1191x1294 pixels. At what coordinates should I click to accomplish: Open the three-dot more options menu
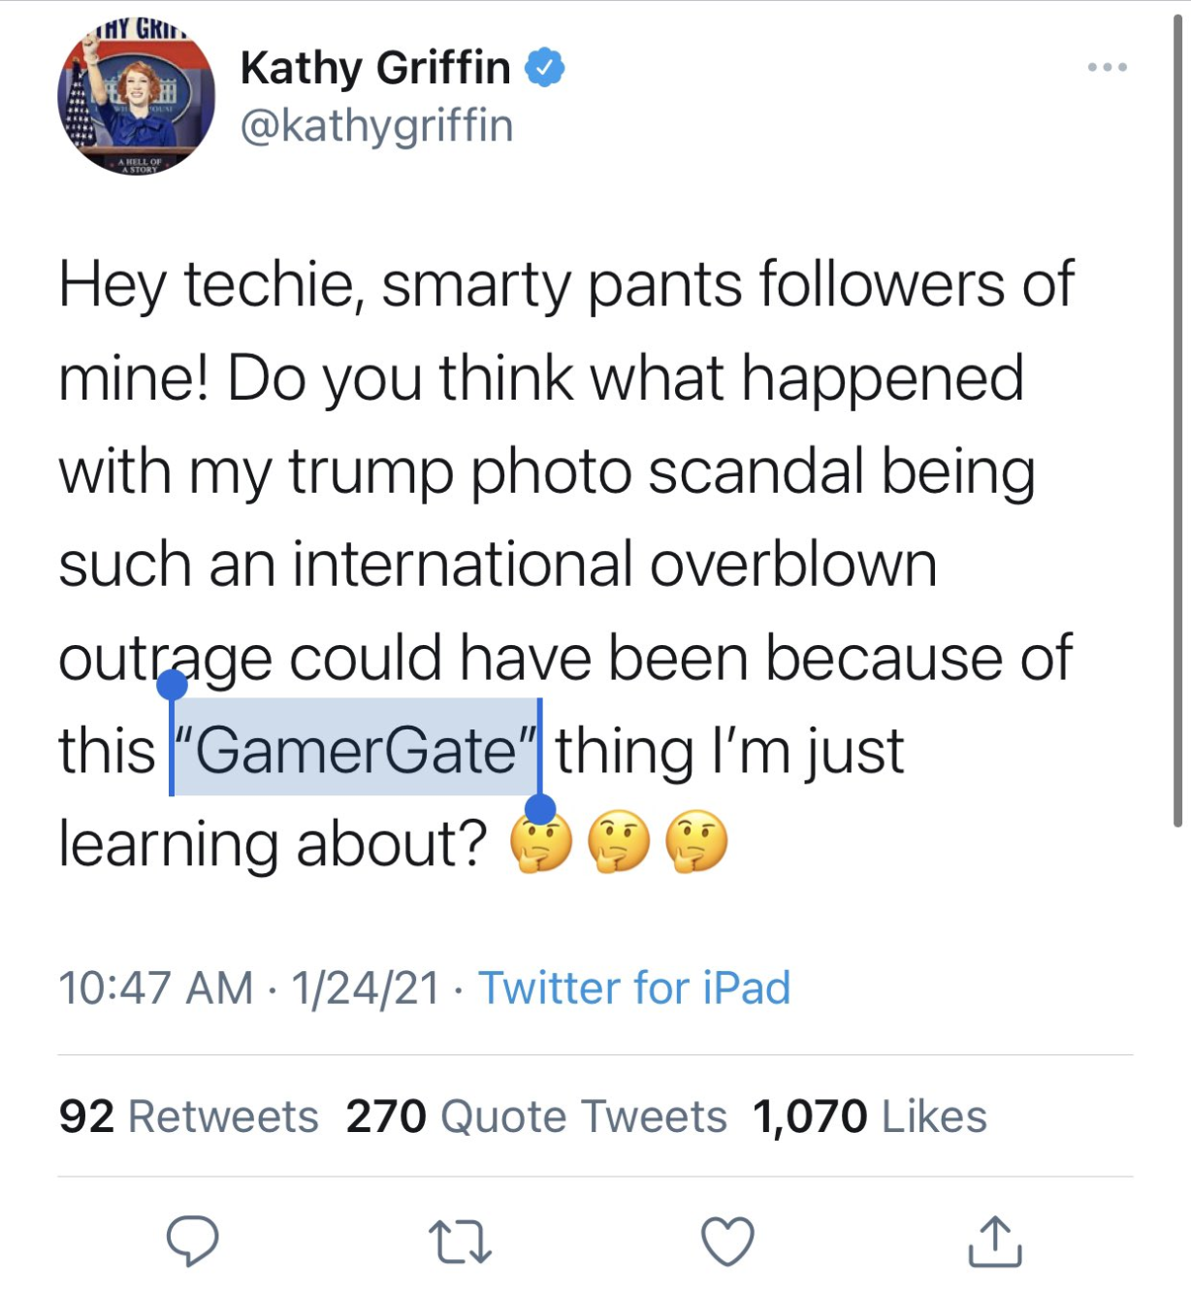pos(1107,67)
